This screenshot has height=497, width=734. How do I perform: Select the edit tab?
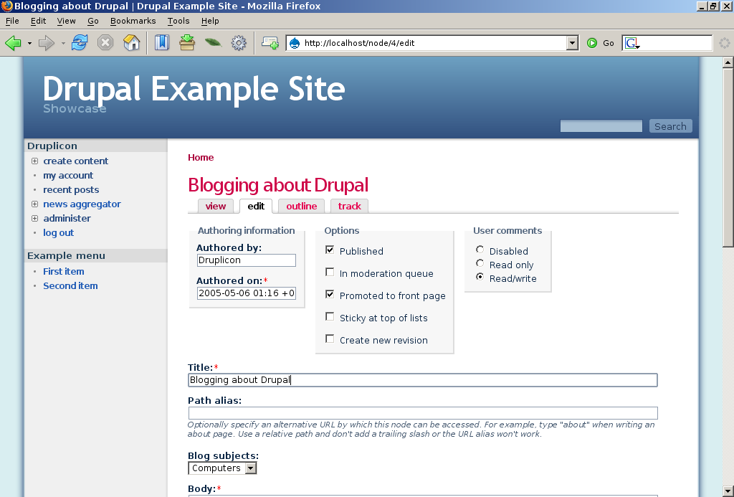[256, 206]
